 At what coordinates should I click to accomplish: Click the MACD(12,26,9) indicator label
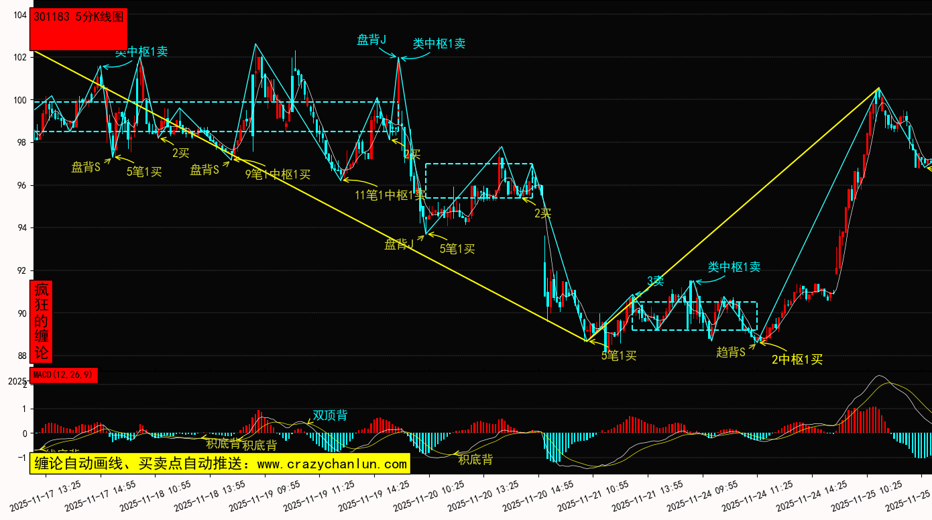click(x=64, y=374)
